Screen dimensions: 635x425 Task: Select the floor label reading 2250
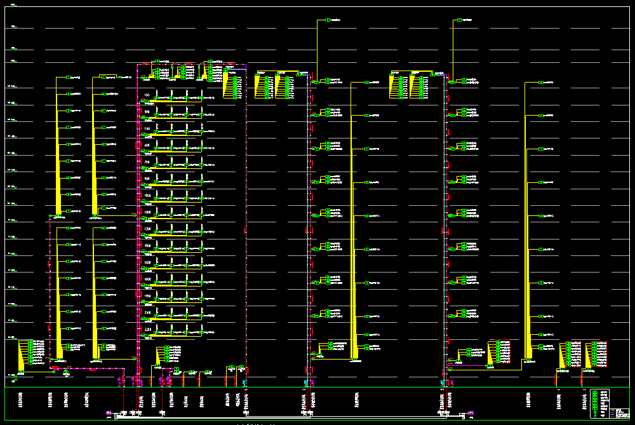(147, 330)
